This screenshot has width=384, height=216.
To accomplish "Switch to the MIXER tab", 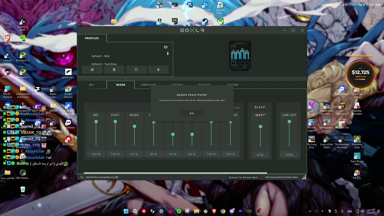I will [x=121, y=85].
